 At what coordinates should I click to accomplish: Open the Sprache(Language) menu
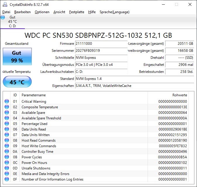click(114, 12)
